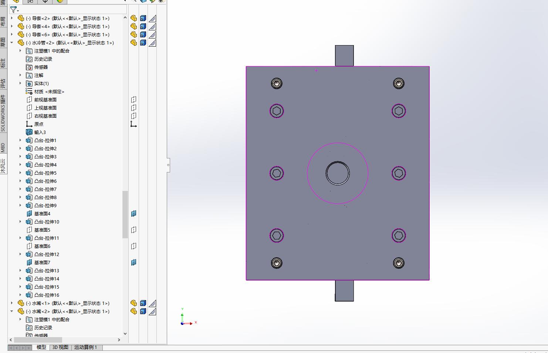The height and width of the screenshot is (353, 548).
Task: Click the panel collapse handle beside viewport
Action: [x=168, y=165]
